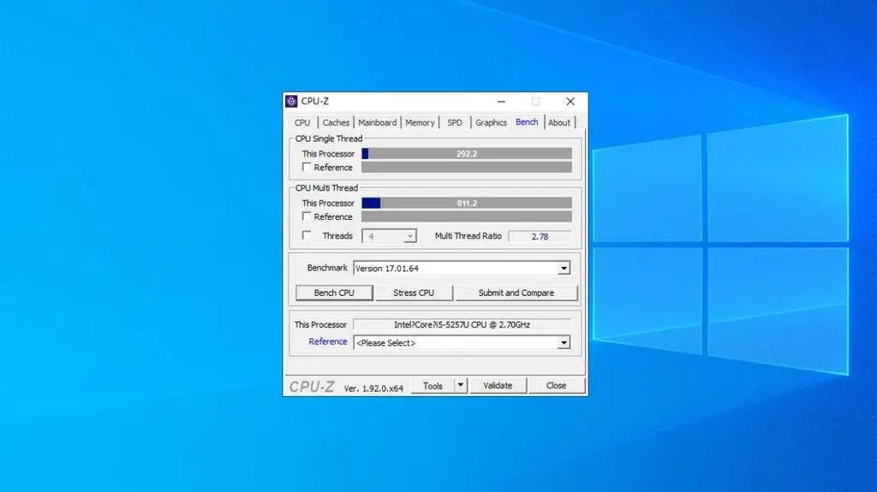Enable the Multi Thread Reference checkbox
This screenshot has height=492, width=877.
pos(306,216)
